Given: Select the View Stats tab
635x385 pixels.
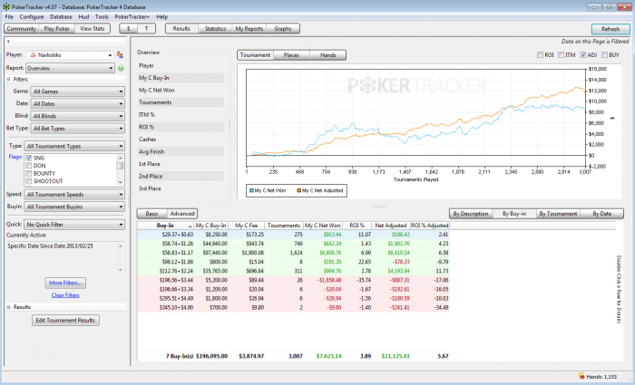Looking at the screenshot, I should 93,29.
